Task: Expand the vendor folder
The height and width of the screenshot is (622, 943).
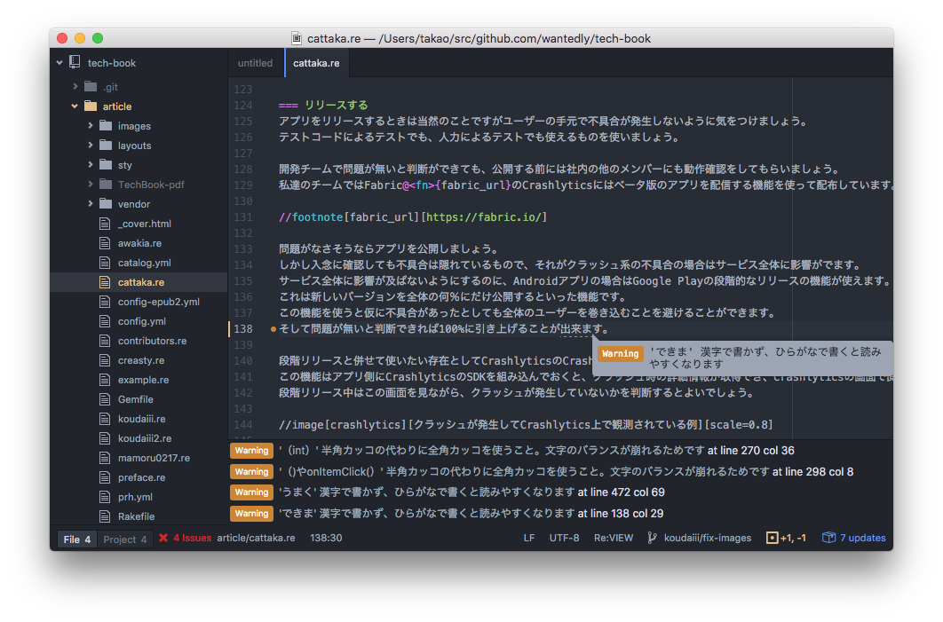Action: point(91,204)
